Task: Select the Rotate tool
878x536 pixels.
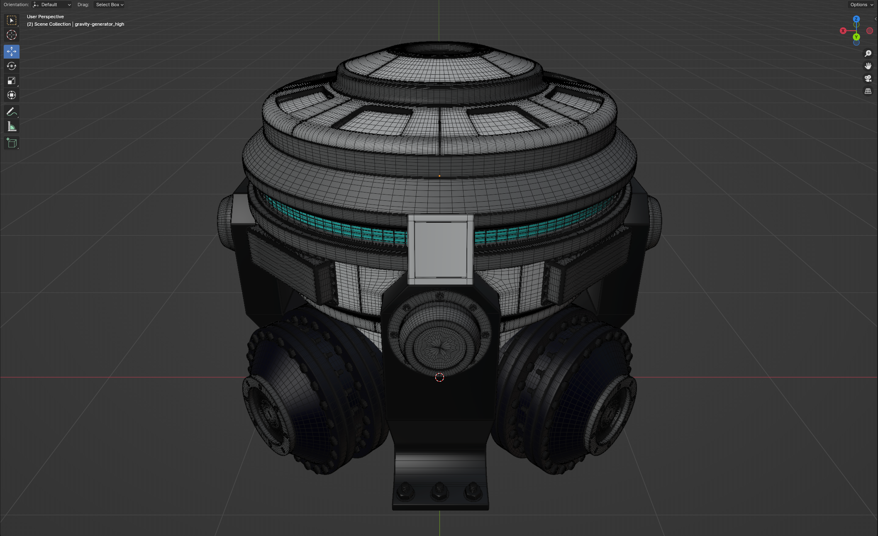Action: tap(12, 66)
